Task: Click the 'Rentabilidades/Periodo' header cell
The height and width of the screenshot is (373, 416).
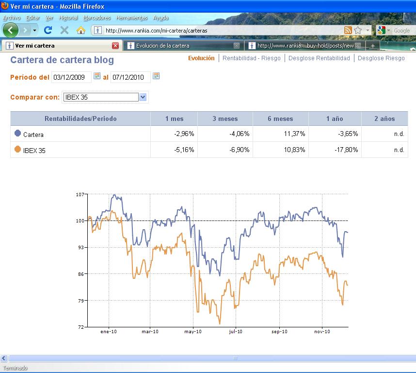Action: tap(80, 119)
